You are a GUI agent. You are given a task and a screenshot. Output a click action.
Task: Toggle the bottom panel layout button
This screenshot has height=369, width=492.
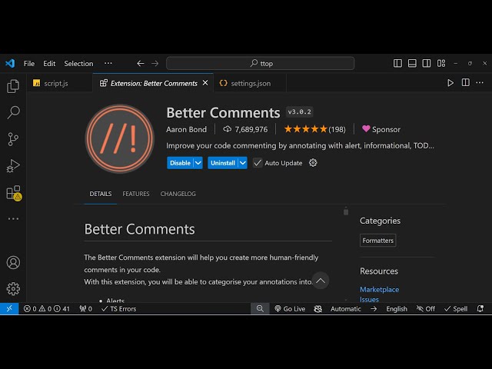point(412,63)
